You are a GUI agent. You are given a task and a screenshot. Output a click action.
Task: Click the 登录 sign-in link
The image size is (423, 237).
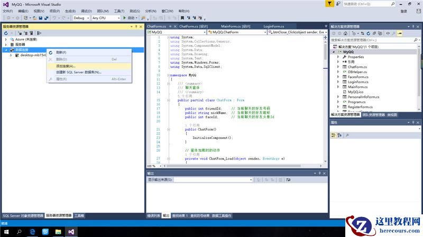403,11
